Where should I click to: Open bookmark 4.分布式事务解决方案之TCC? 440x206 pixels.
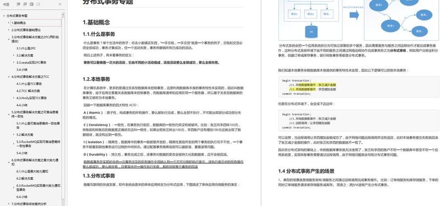30,77
